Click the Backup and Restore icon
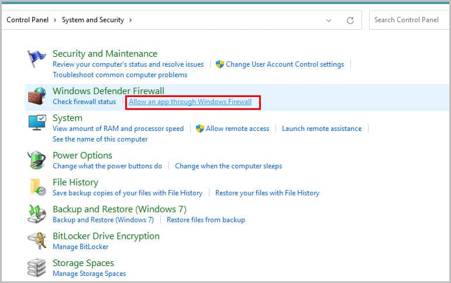Image resolution: width=451 pixels, height=283 pixels. coord(37,213)
